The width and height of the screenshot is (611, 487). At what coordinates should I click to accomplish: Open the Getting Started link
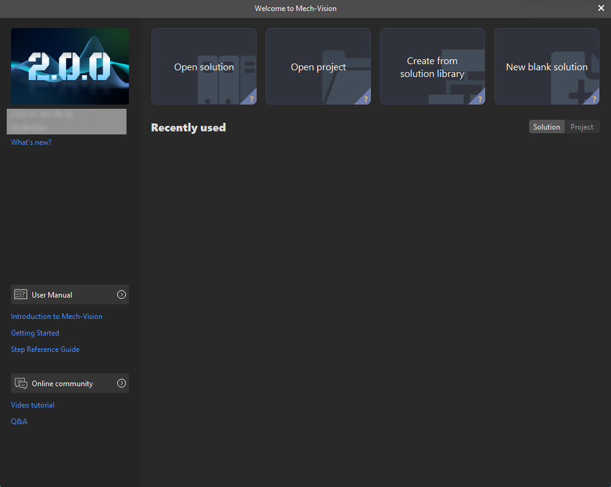(x=35, y=333)
